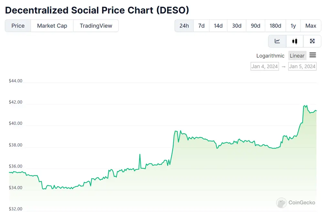Open the chart hamburger menu icon
The height and width of the screenshot is (221, 323).
tap(312, 55)
